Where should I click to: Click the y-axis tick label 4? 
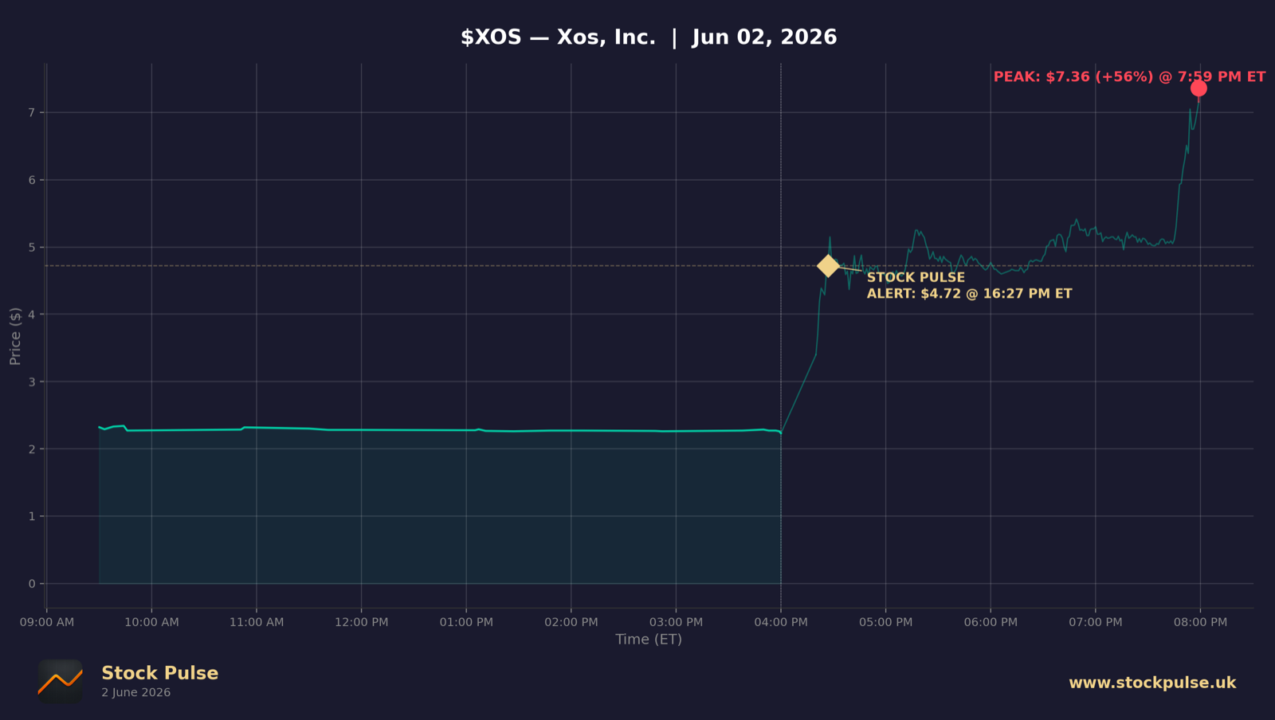pyautogui.click(x=32, y=315)
